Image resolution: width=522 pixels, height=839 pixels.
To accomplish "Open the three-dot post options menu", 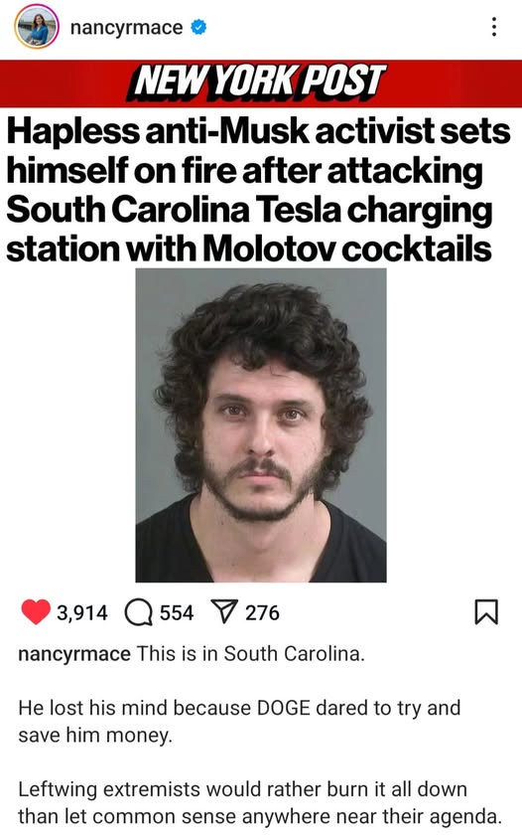I will [494, 27].
